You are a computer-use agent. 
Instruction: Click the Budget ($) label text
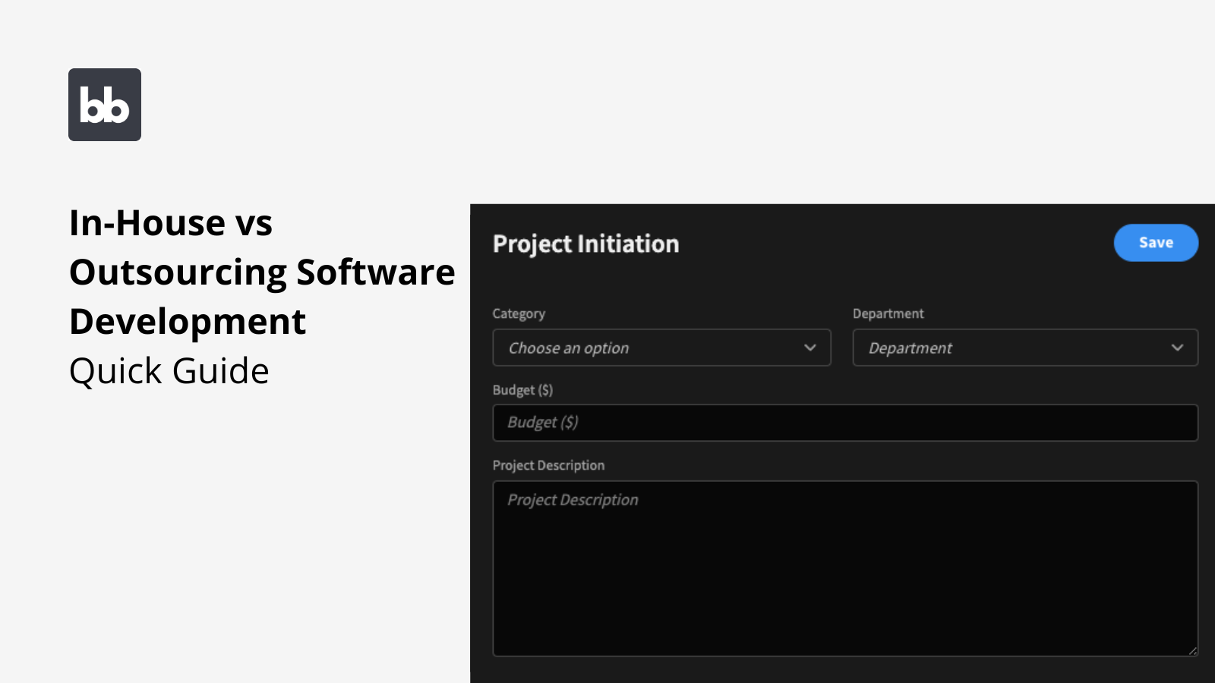click(x=522, y=390)
